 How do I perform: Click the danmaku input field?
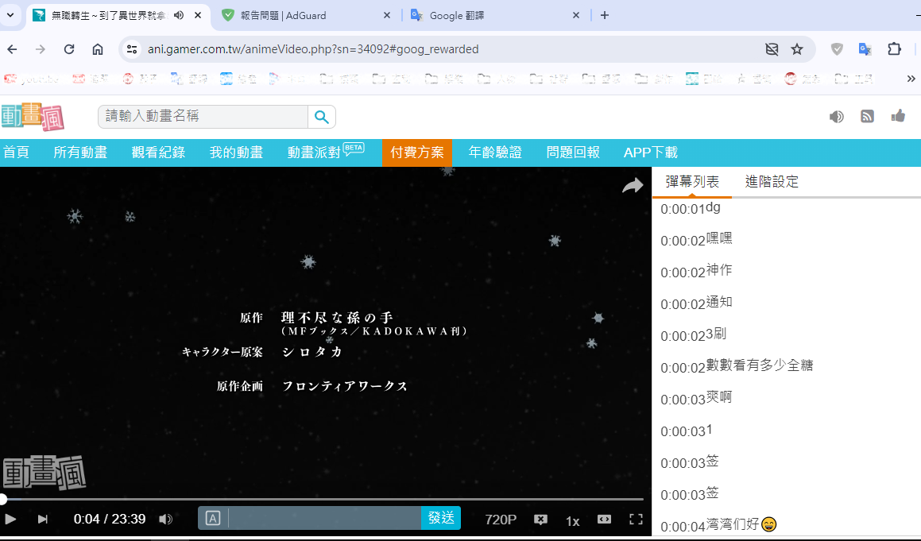tap(318, 518)
